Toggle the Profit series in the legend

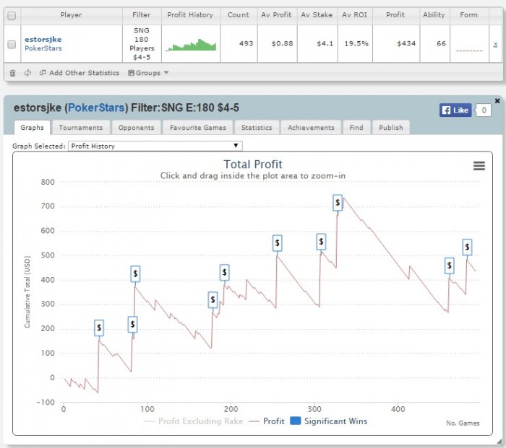pos(267,421)
